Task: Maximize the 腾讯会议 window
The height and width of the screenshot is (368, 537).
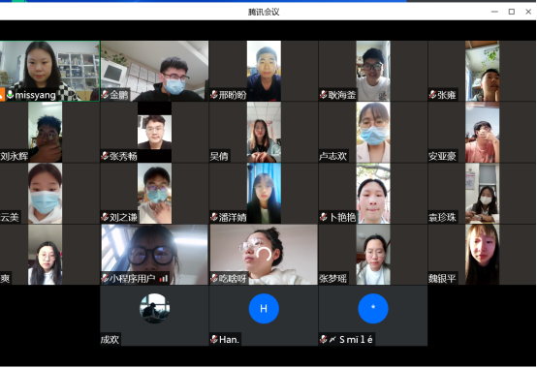Action: 512,12
